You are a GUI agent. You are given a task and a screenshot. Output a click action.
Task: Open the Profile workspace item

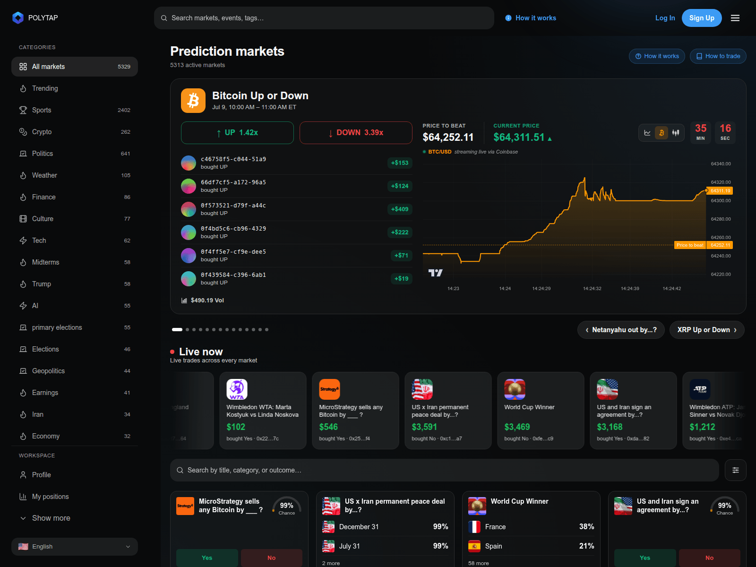pyautogui.click(x=75, y=475)
